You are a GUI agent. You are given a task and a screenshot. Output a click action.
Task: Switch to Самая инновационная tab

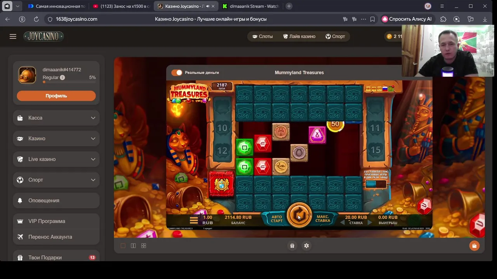(x=56, y=6)
